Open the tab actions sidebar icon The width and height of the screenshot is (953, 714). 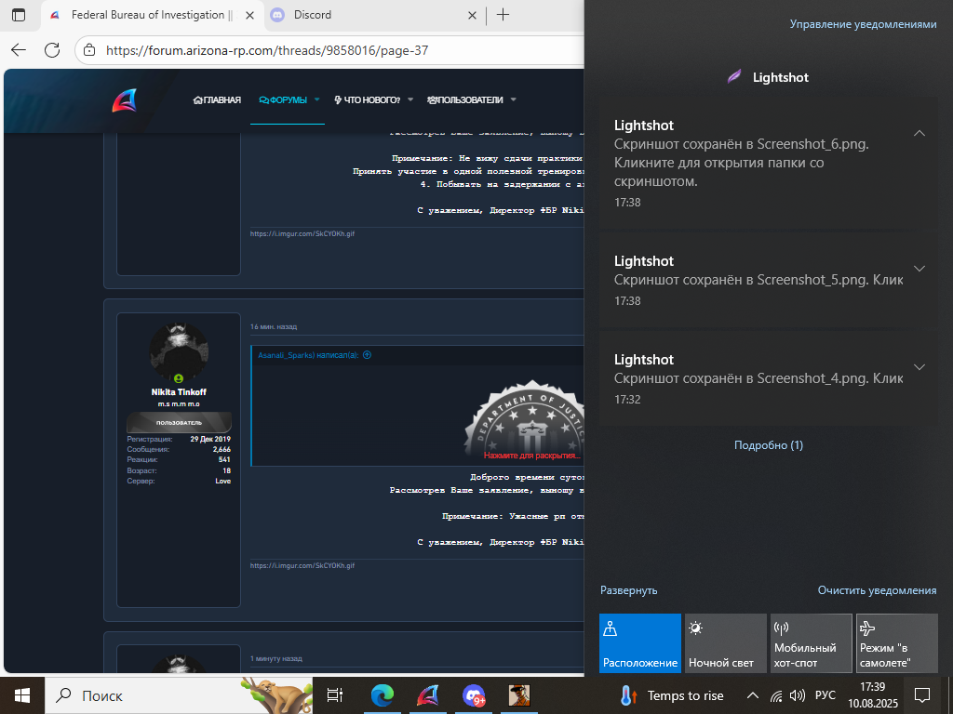[x=19, y=15]
